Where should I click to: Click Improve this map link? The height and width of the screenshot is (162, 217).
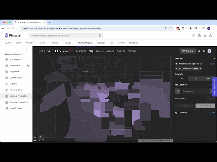166,141
